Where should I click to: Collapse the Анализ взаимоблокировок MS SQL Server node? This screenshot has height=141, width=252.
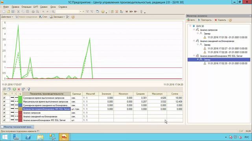click(x=194, y=56)
